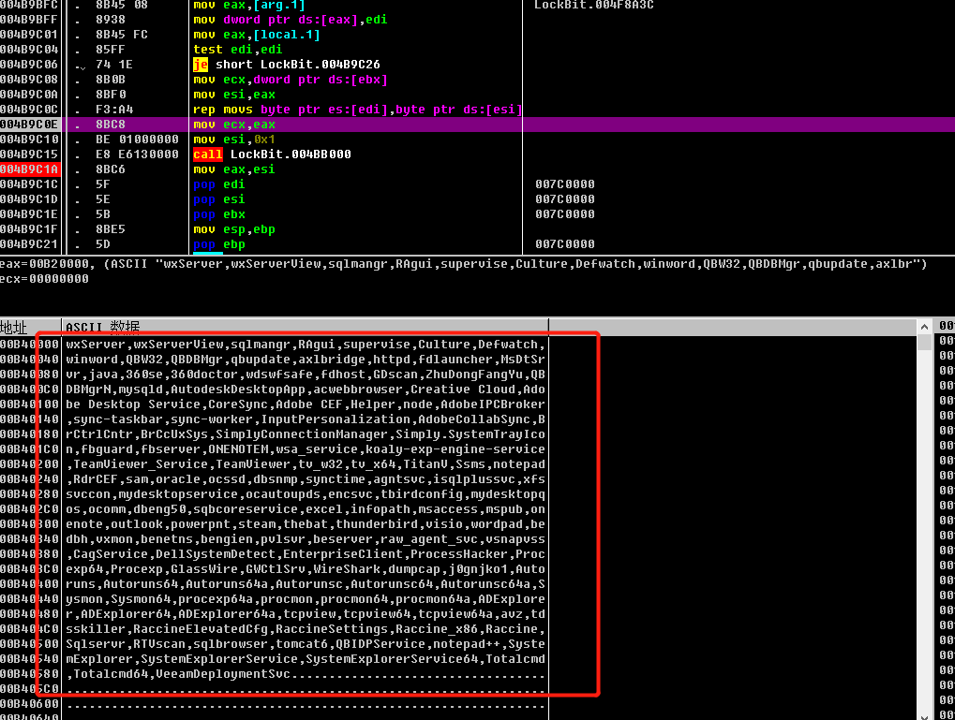Select the pop edi instruction row

[x=218, y=184]
